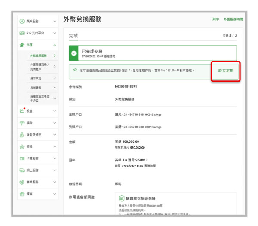Expand 投資 with its chevron

(55, 111)
